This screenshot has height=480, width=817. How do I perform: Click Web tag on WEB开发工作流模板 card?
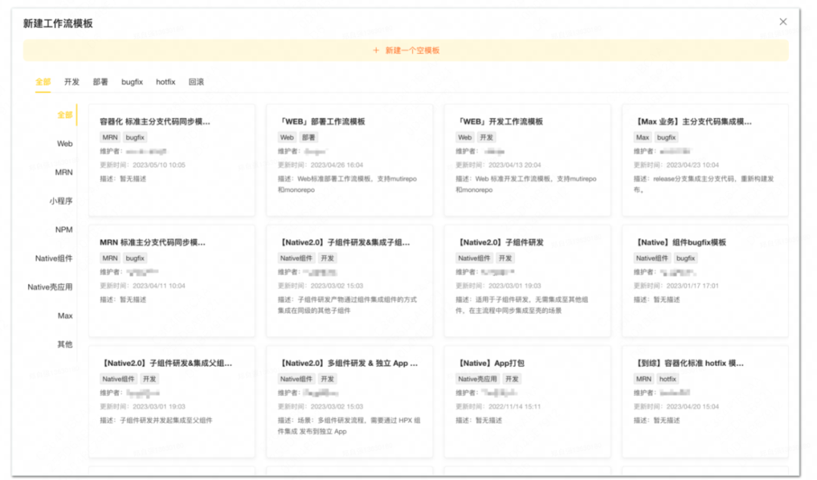point(464,138)
